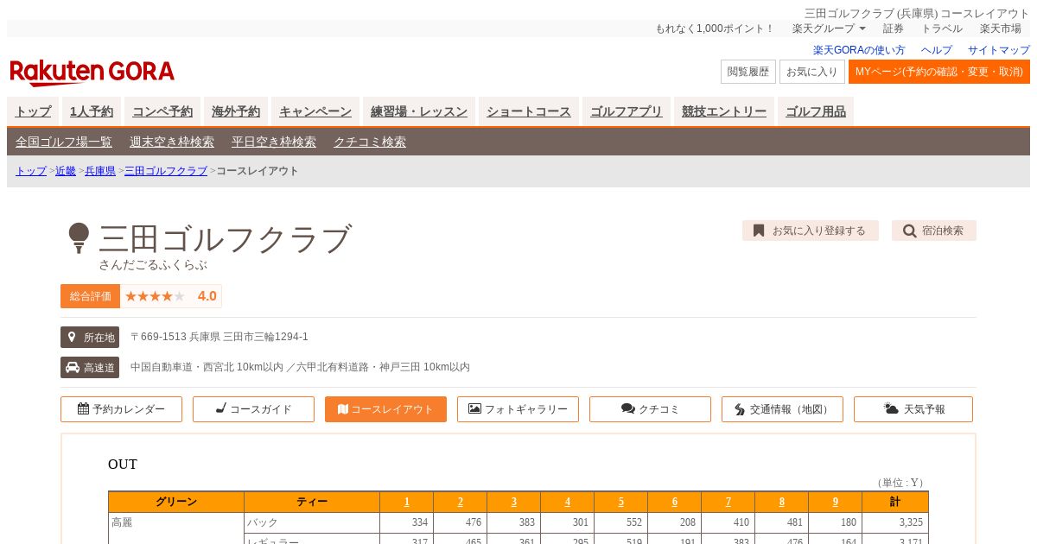Expand the 楽天グループ dropdown
The width and height of the screenshot is (1037, 544).
829,28
